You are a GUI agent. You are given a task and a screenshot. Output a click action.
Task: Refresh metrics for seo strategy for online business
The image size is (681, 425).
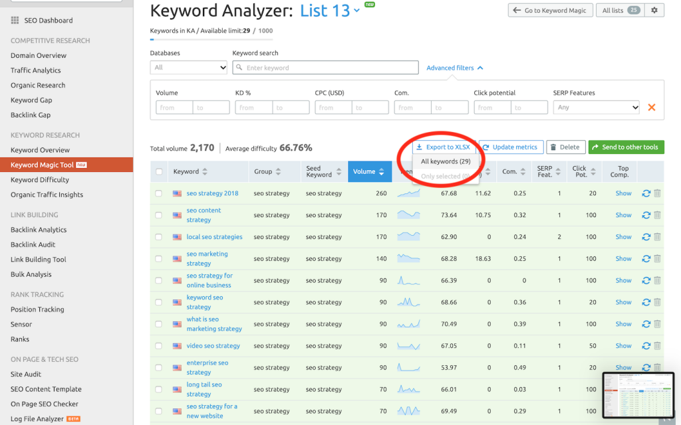[x=646, y=281]
